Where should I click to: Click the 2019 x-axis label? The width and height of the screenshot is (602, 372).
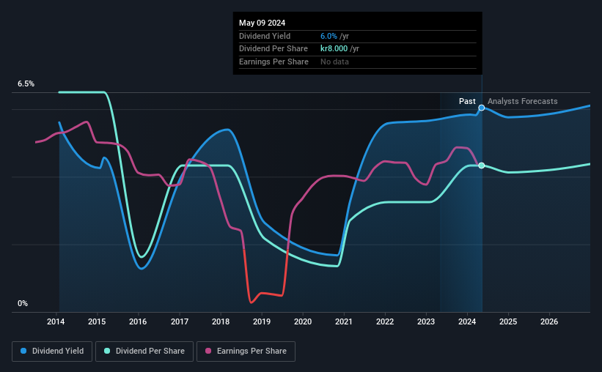(262, 321)
